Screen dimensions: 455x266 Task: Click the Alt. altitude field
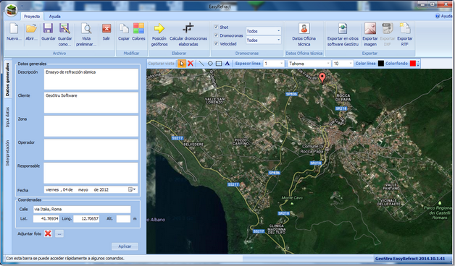click(123, 219)
